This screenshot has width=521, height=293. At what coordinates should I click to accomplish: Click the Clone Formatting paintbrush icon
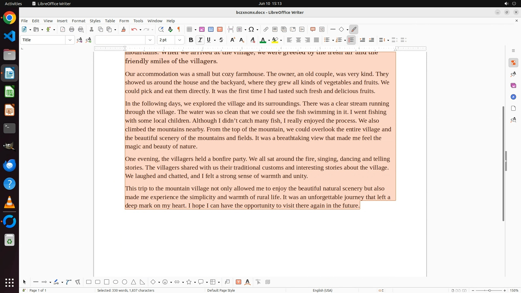coord(123,29)
